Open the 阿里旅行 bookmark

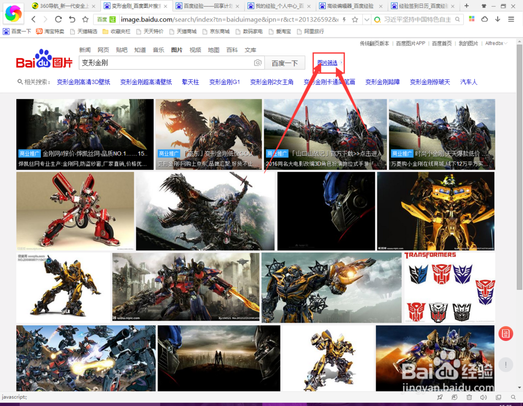[x=310, y=31]
